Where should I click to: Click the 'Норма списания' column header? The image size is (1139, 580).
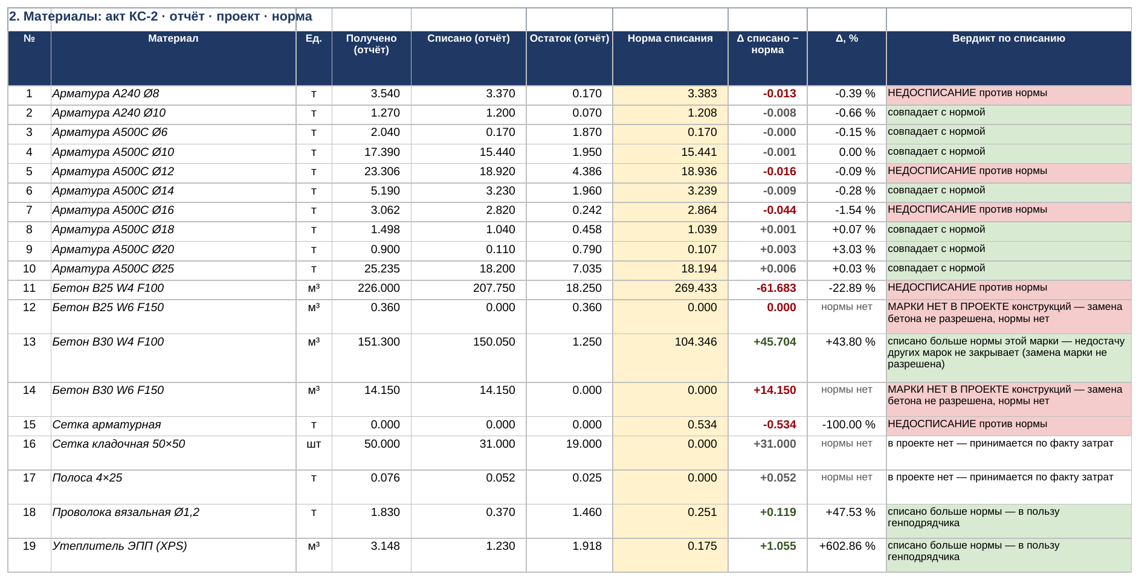671,59
